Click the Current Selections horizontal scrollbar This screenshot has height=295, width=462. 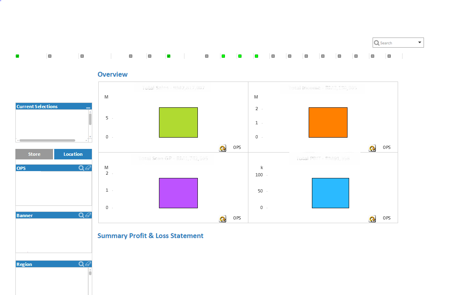[47, 140]
